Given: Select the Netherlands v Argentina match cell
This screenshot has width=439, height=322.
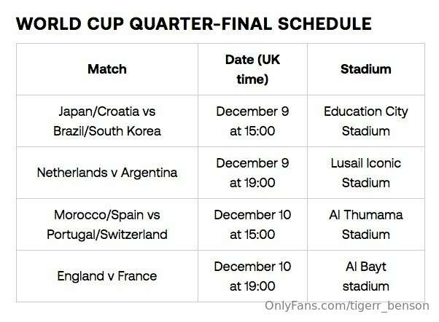Looking at the screenshot, I should [x=107, y=173].
